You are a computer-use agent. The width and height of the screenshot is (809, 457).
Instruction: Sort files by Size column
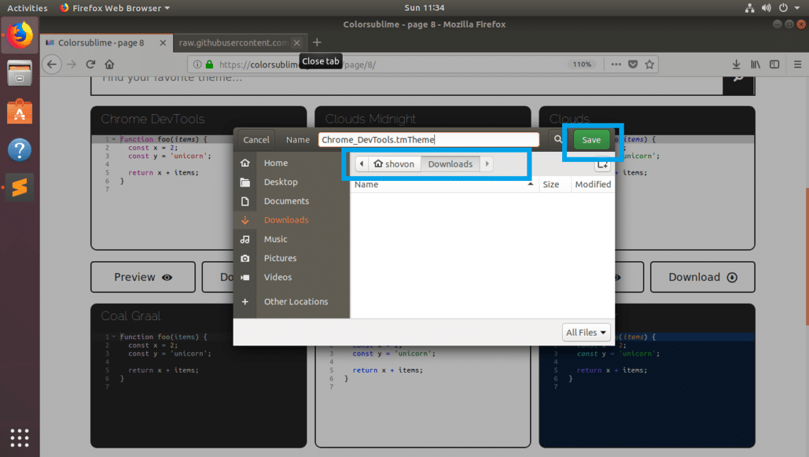(x=555, y=185)
